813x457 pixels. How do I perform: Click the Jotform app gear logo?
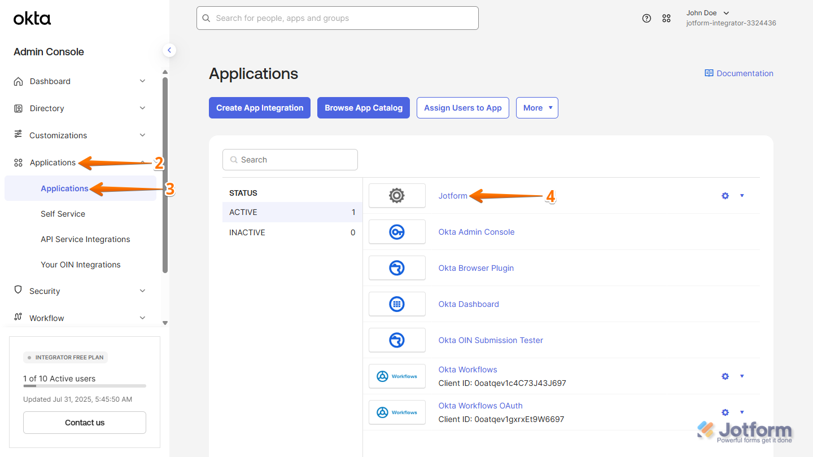pos(397,196)
